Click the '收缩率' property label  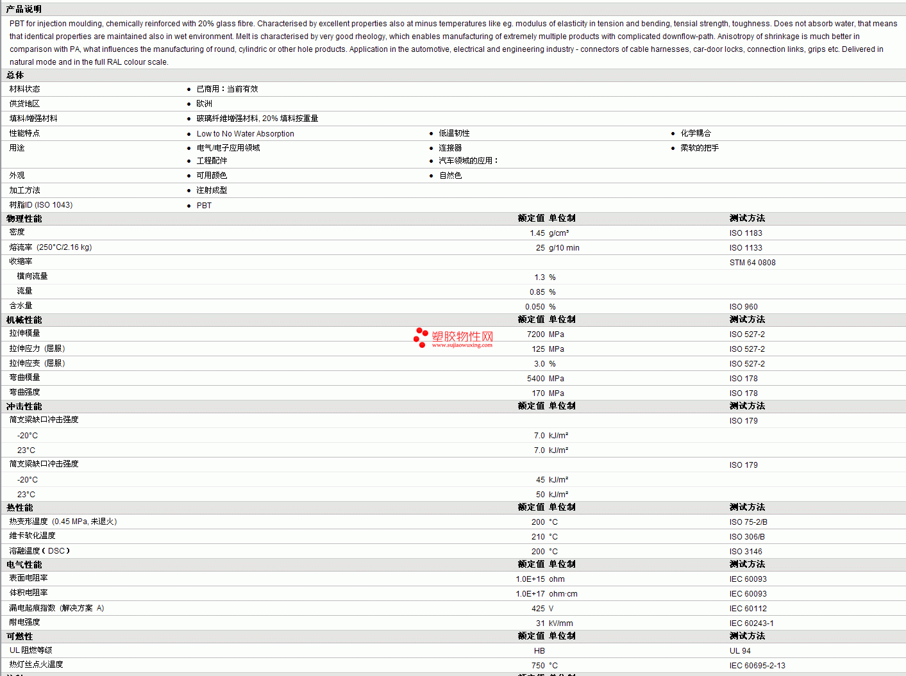[x=21, y=261]
